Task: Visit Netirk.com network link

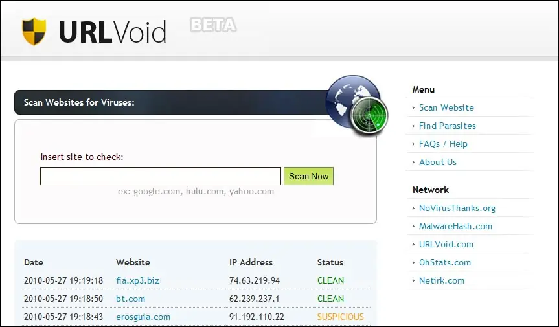Action: coord(442,280)
